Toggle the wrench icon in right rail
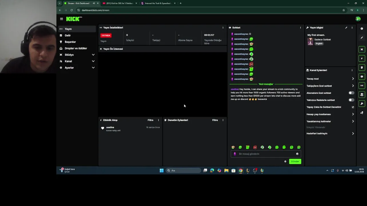Screen dimensions: 367x206 click(x=362, y=104)
